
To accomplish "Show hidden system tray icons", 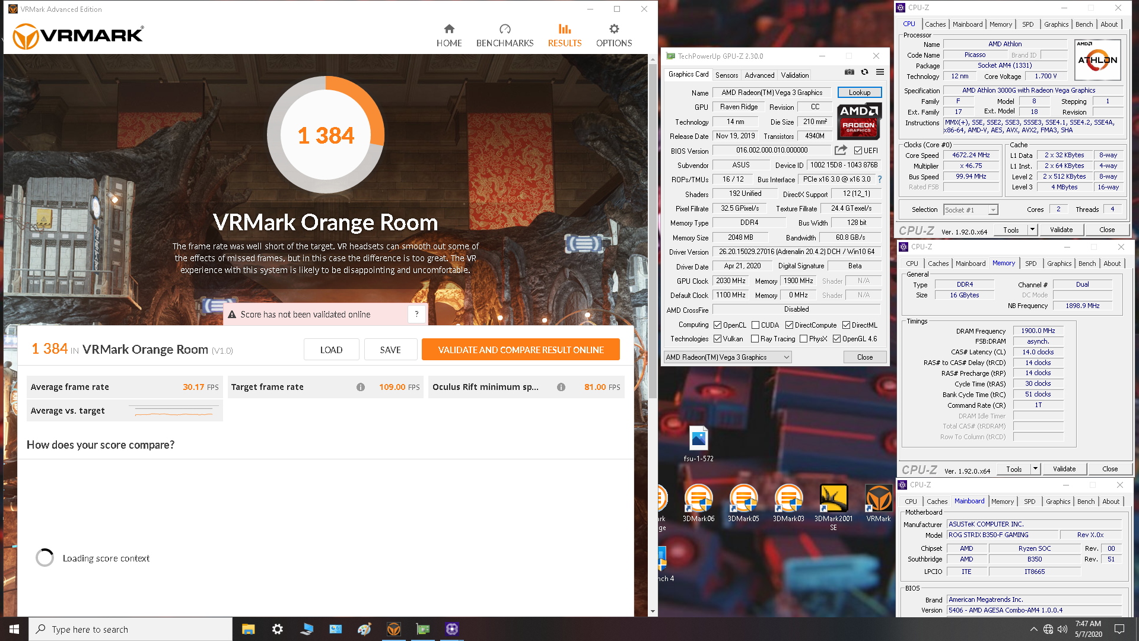I will [x=1033, y=629].
